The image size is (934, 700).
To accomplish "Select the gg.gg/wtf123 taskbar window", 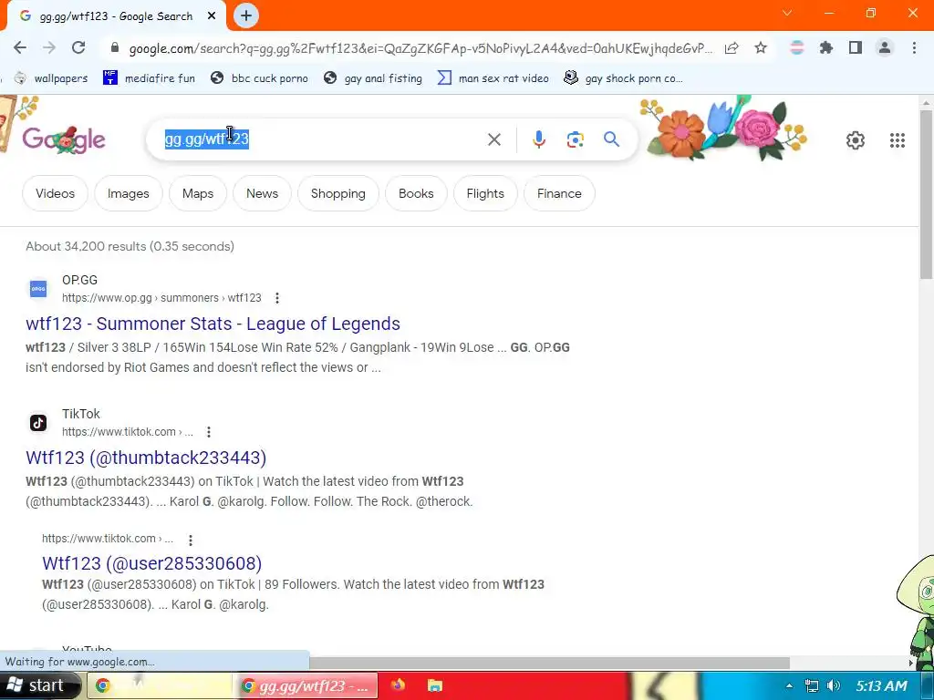I will tap(305, 685).
